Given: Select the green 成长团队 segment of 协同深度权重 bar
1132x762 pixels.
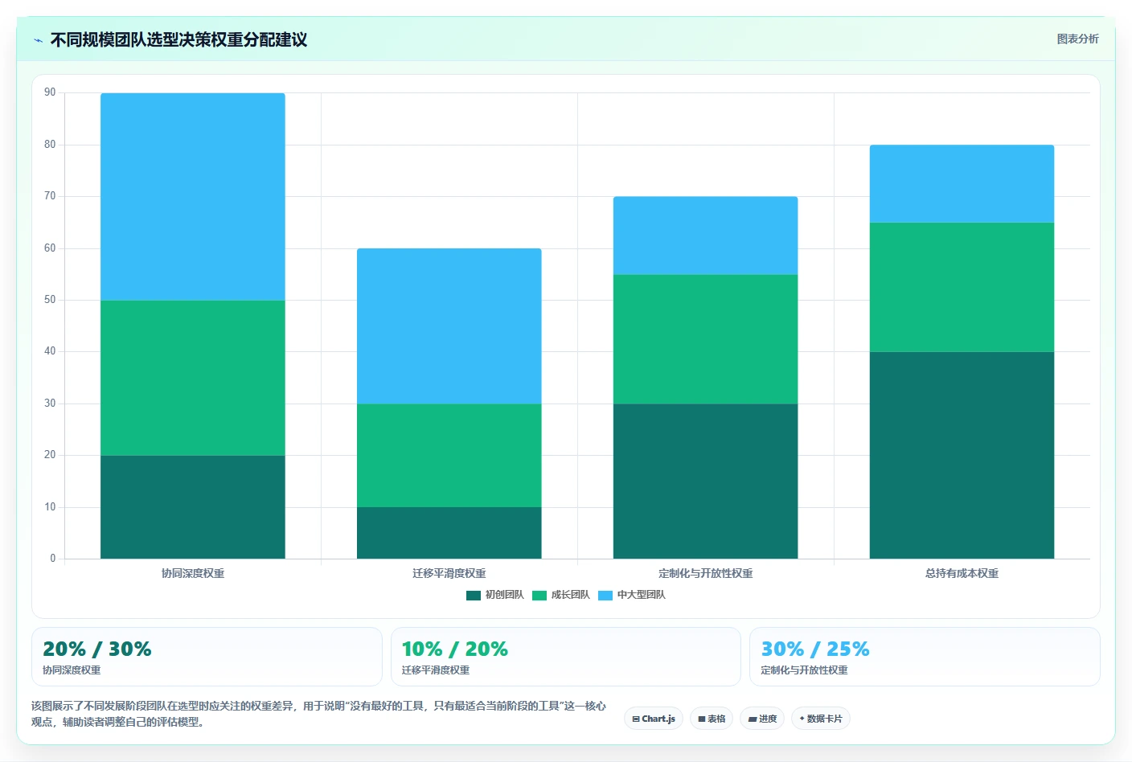Looking at the screenshot, I should [x=193, y=378].
